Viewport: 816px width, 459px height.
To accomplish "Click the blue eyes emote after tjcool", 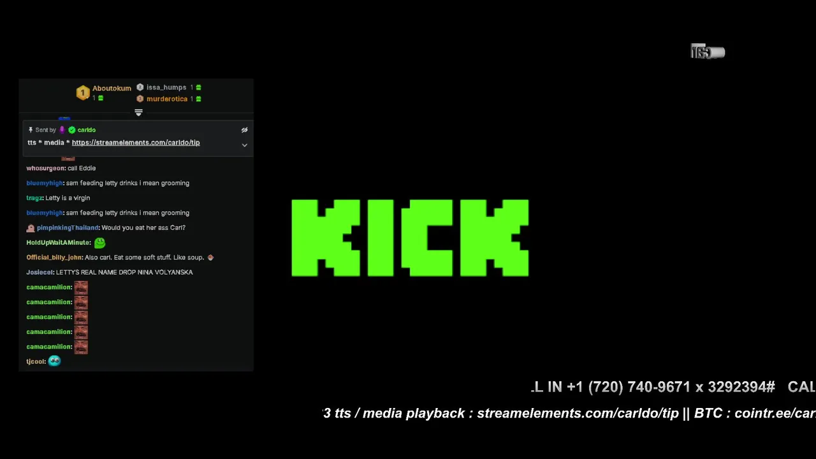I will [54, 361].
